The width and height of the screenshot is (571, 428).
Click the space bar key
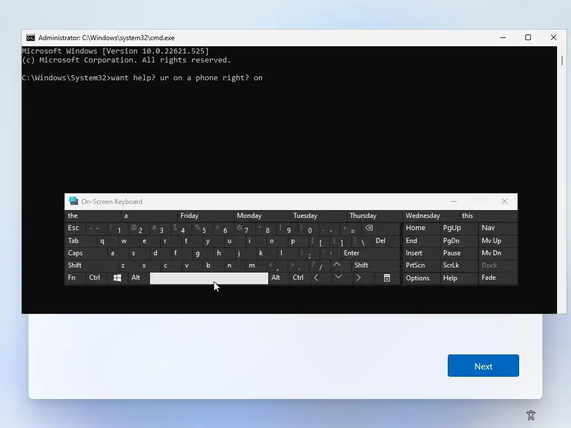pyautogui.click(x=209, y=278)
